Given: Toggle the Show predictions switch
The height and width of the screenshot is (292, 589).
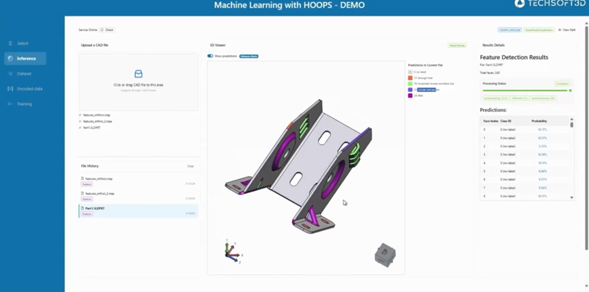Looking at the screenshot, I should tap(210, 56).
